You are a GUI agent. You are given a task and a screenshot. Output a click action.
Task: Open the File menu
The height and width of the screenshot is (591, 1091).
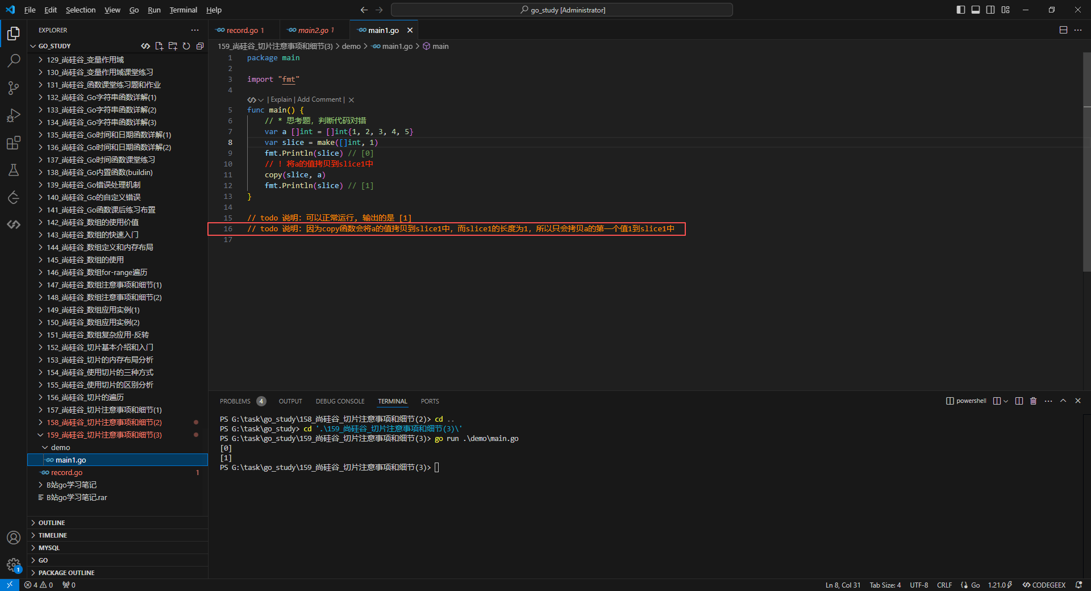(x=30, y=10)
